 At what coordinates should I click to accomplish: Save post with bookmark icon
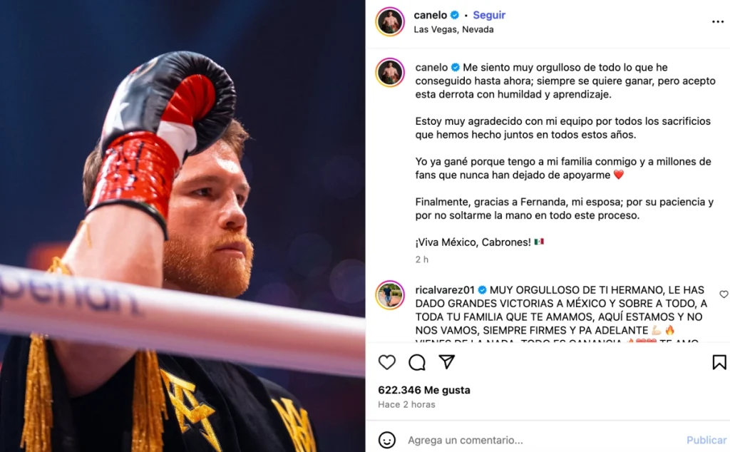(719, 362)
